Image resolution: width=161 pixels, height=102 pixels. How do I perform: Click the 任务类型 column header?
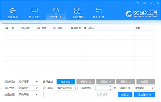point(28,28)
